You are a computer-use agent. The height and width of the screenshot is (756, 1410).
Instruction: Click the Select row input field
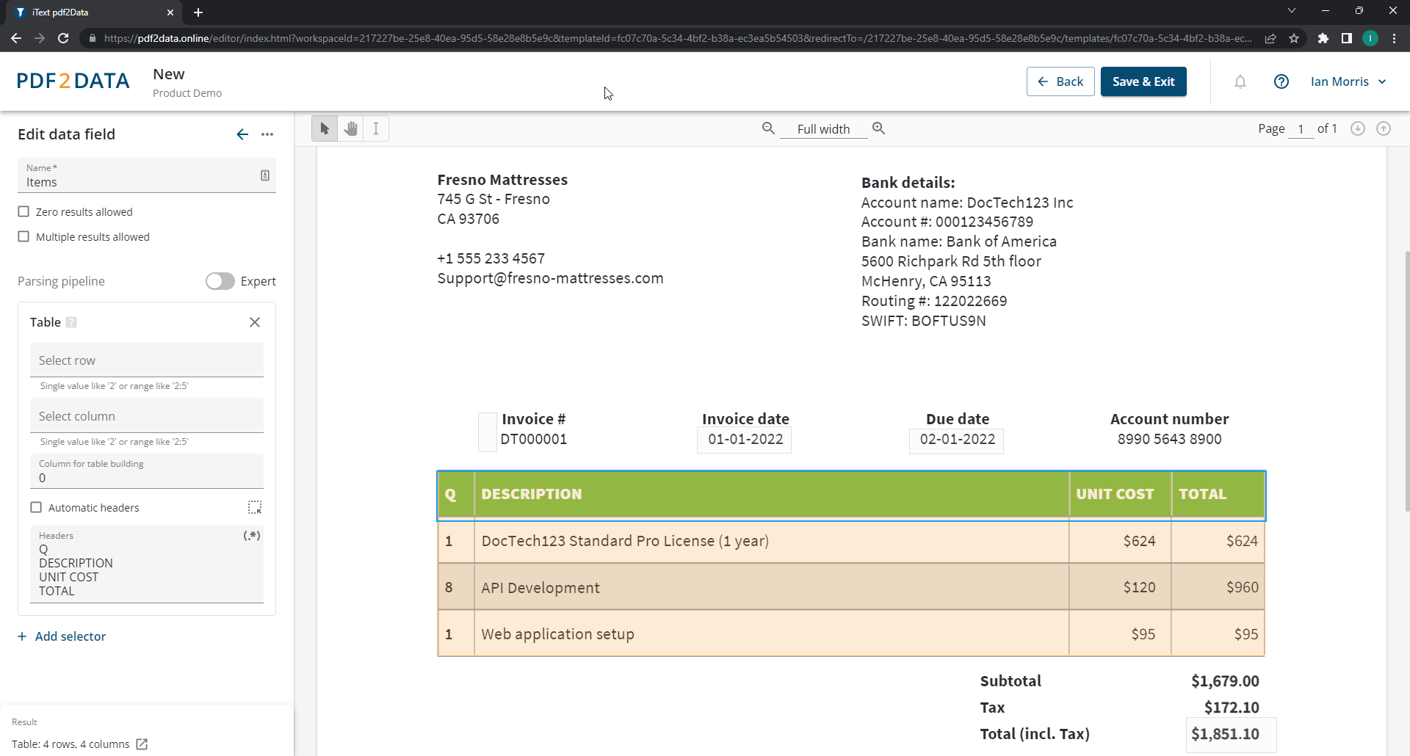(x=147, y=360)
